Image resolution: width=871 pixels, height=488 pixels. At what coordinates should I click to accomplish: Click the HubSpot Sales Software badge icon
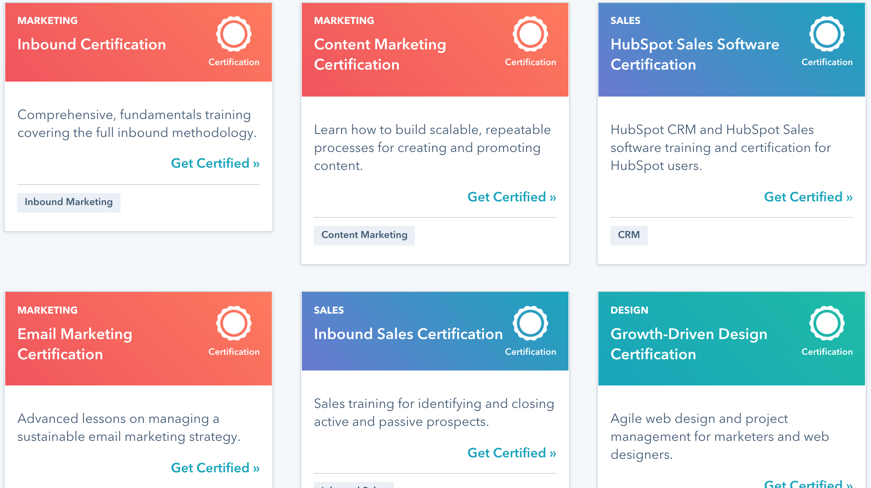[x=827, y=34]
